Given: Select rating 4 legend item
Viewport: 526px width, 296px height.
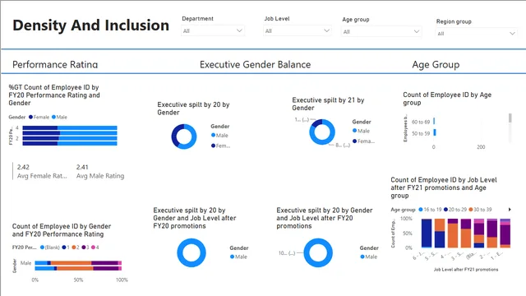Looking at the screenshot, I should tap(95, 247).
